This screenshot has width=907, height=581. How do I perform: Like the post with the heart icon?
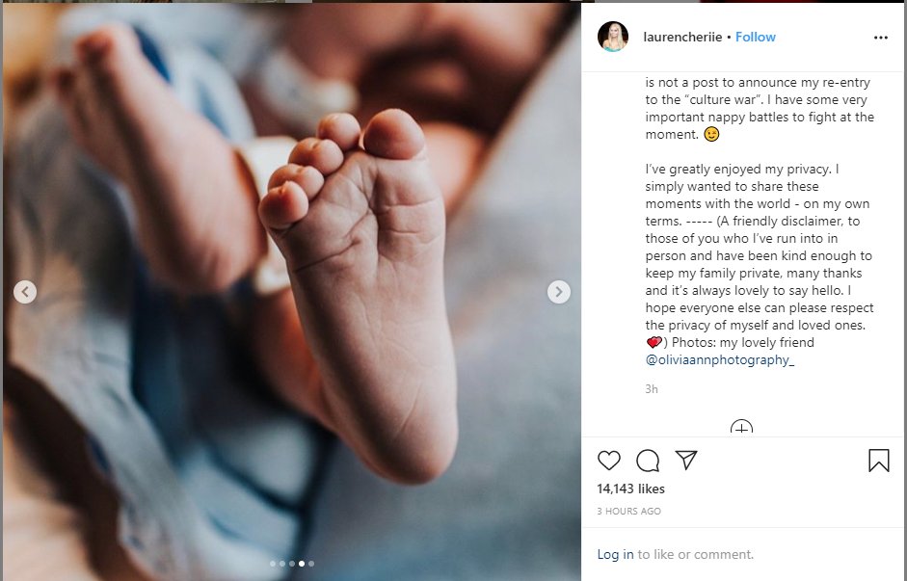[609, 461]
